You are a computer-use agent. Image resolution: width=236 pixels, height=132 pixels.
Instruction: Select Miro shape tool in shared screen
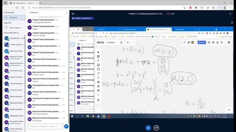(98, 69)
